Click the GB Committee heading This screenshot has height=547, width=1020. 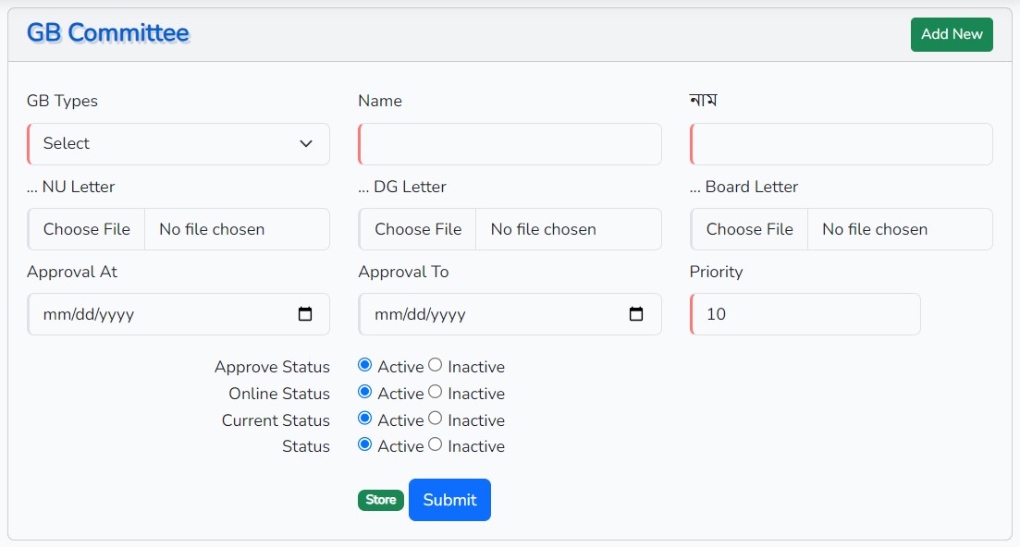[x=108, y=32]
